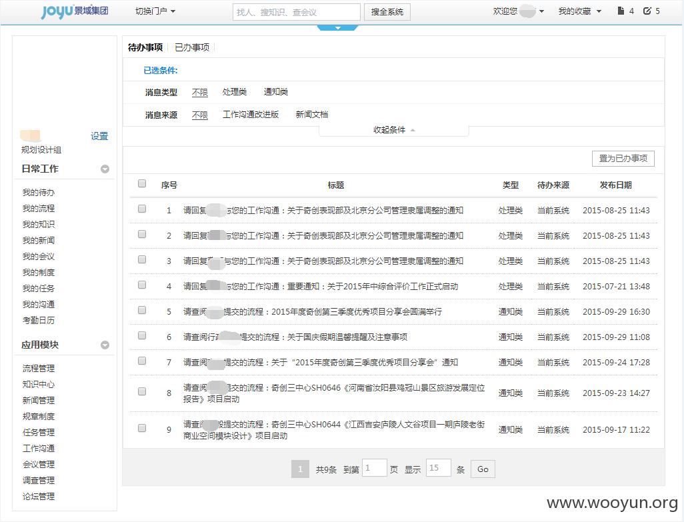The image size is (684, 522).
Task: Focus the 找人、搜知识、查会议 search box
Action: click(297, 12)
